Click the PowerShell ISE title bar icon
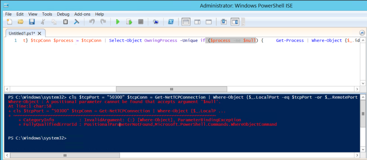Viewport: 367px width, 160px height. pyautogui.click(x=6, y=5)
